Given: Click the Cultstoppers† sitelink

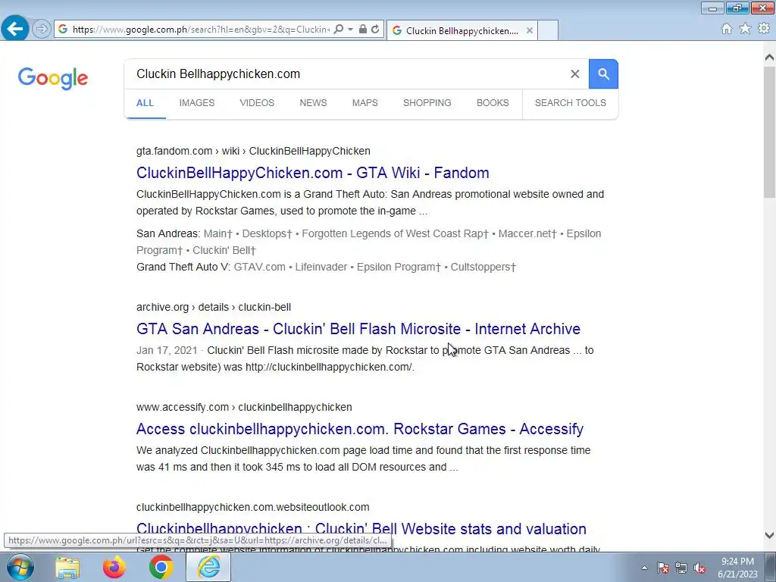Looking at the screenshot, I should pos(483,268).
